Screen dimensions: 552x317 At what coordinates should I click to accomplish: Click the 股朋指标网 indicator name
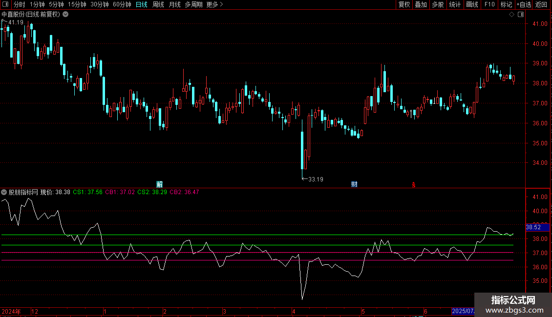23,192
